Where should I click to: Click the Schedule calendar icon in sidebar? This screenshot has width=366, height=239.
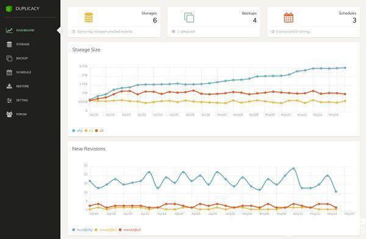[9, 72]
